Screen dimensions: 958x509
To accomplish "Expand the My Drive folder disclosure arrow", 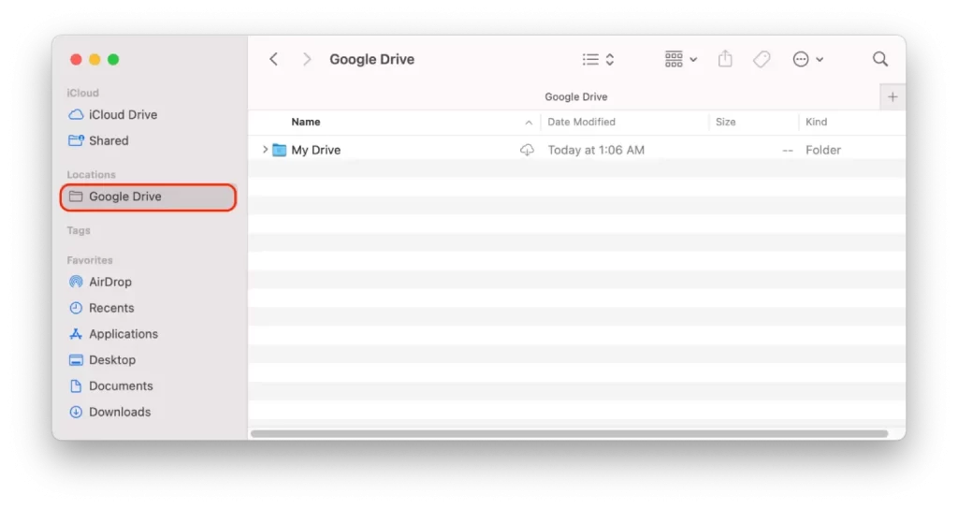I will [x=265, y=150].
